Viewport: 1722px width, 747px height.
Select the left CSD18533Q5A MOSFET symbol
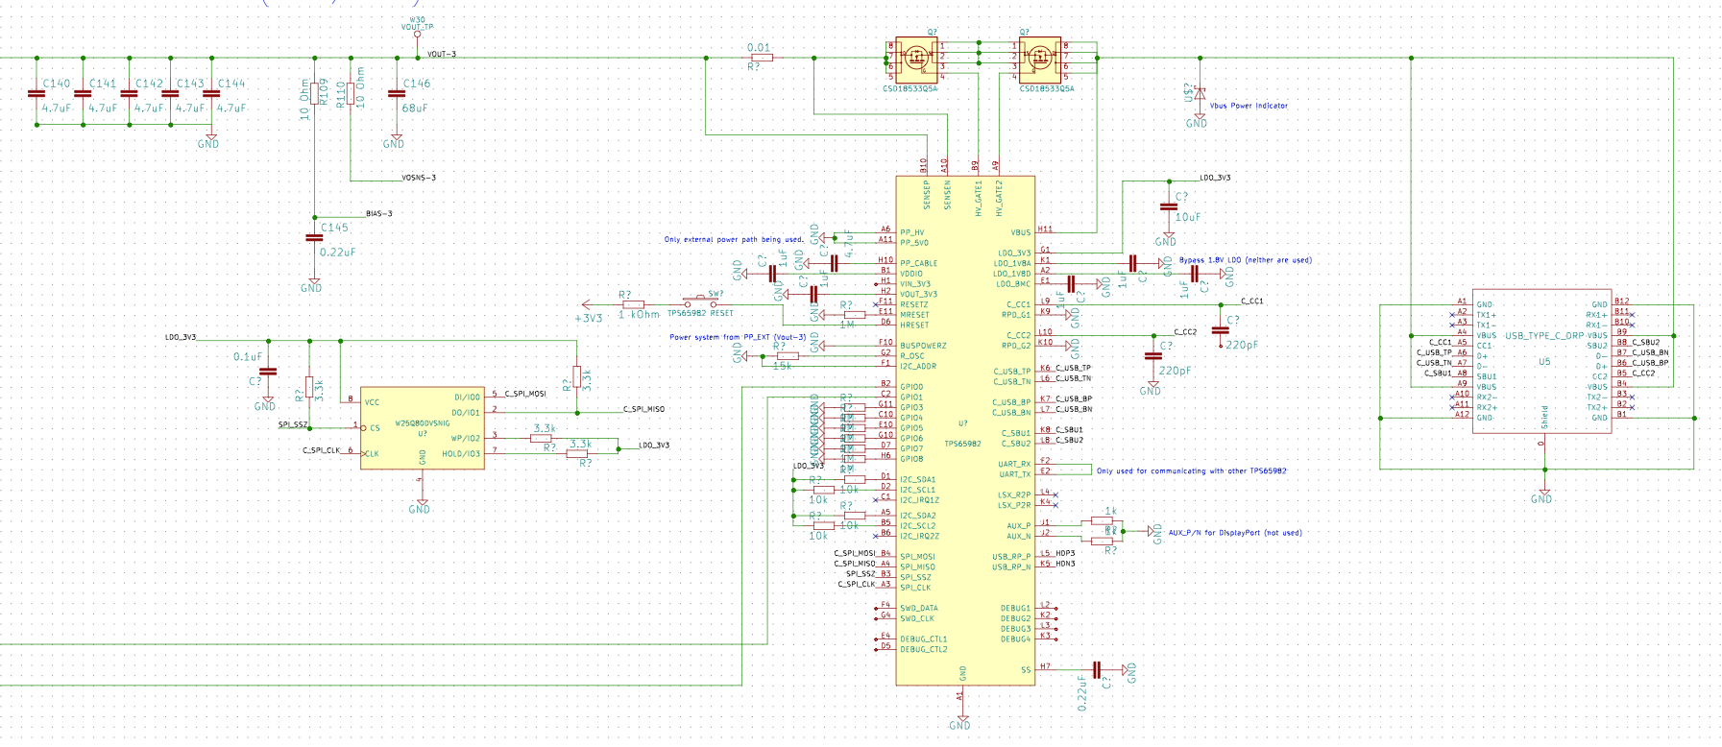[x=916, y=59]
